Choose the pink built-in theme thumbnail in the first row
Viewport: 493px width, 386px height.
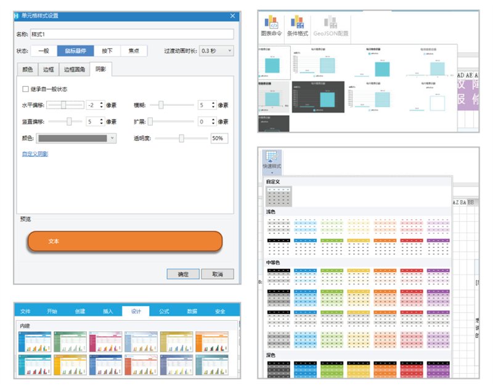105,342
